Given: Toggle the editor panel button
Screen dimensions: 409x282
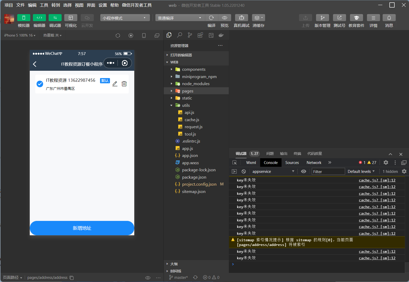Looking at the screenshot, I should click(39, 17).
